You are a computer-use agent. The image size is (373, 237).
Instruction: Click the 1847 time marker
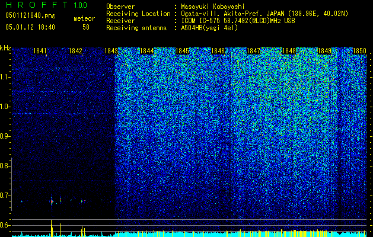tap(254, 50)
